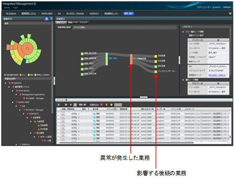The height and width of the screenshot is (179, 234).
Task: Click the yellow severity filter icon
Action: [111, 105]
